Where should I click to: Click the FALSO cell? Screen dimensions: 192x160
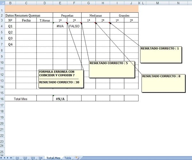(74, 26)
